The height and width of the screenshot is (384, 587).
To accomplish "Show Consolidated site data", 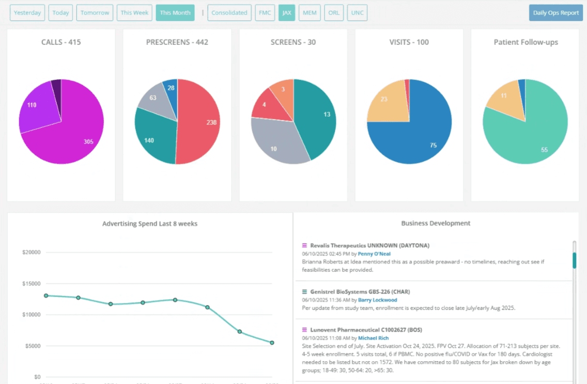I will click(x=229, y=13).
